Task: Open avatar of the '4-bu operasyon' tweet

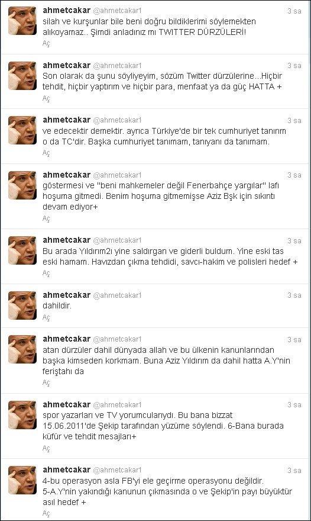Action: (x=22, y=480)
